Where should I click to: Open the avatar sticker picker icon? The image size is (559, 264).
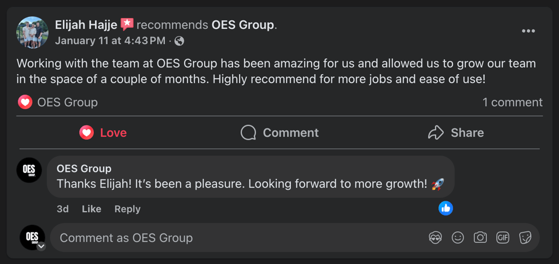(435, 237)
